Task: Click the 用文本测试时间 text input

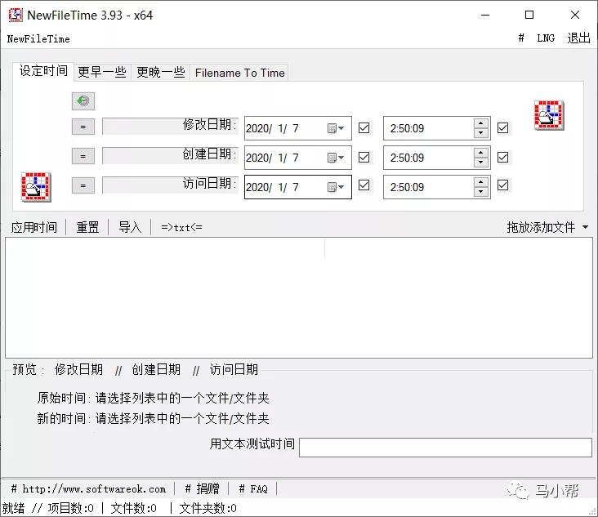Action: (x=445, y=448)
